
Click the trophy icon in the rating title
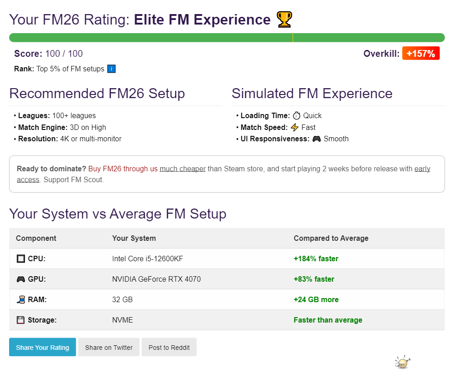[x=284, y=20]
